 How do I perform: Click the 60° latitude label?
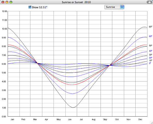point(150,36)
